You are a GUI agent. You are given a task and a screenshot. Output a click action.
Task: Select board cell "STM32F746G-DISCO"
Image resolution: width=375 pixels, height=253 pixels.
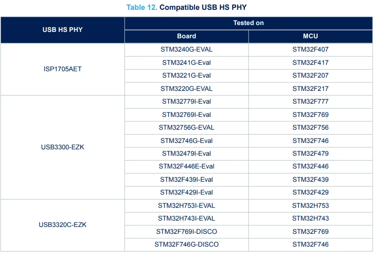click(187, 245)
